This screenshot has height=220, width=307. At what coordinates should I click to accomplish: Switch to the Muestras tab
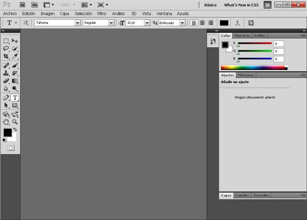click(242, 35)
